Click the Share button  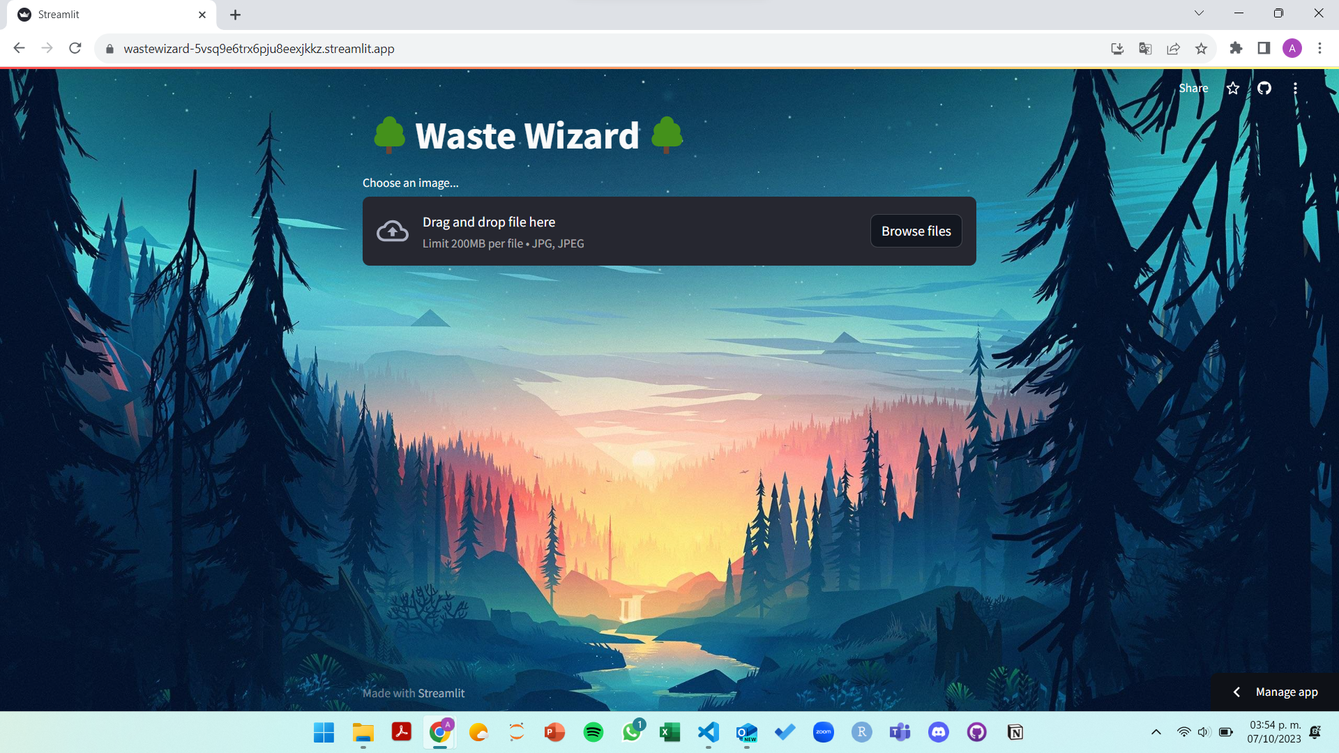1193,89
